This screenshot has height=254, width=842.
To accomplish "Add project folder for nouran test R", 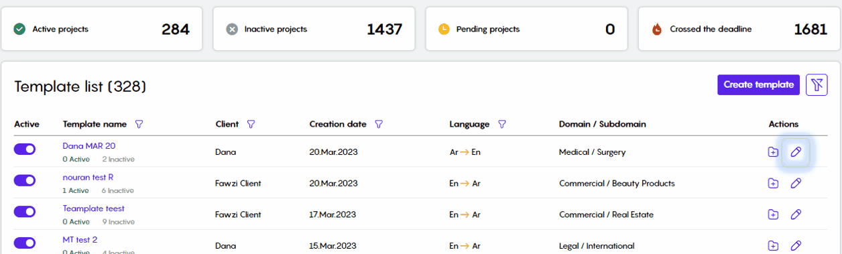I will [773, 183].
